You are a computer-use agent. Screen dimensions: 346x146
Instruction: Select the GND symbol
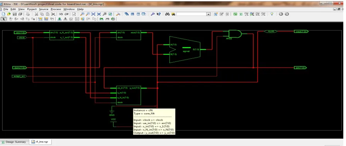112,111
